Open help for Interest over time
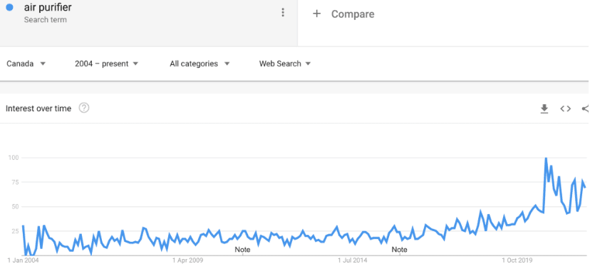 click(x=84, y=108)
